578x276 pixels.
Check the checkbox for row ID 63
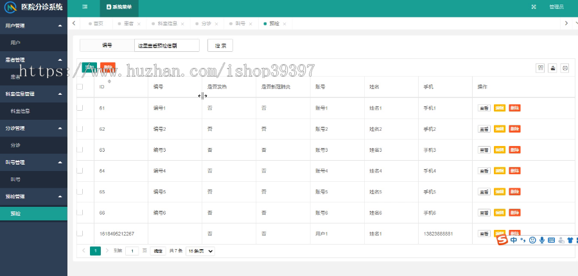[80, 150]
